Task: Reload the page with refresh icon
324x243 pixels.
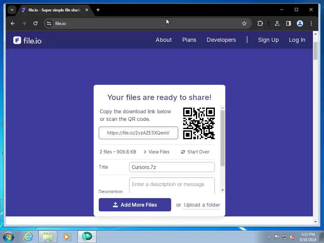Action: 35,23
